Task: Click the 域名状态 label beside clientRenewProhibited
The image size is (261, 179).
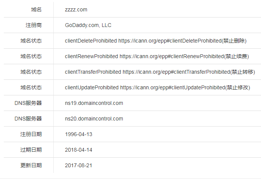Action: pos(31,56)
